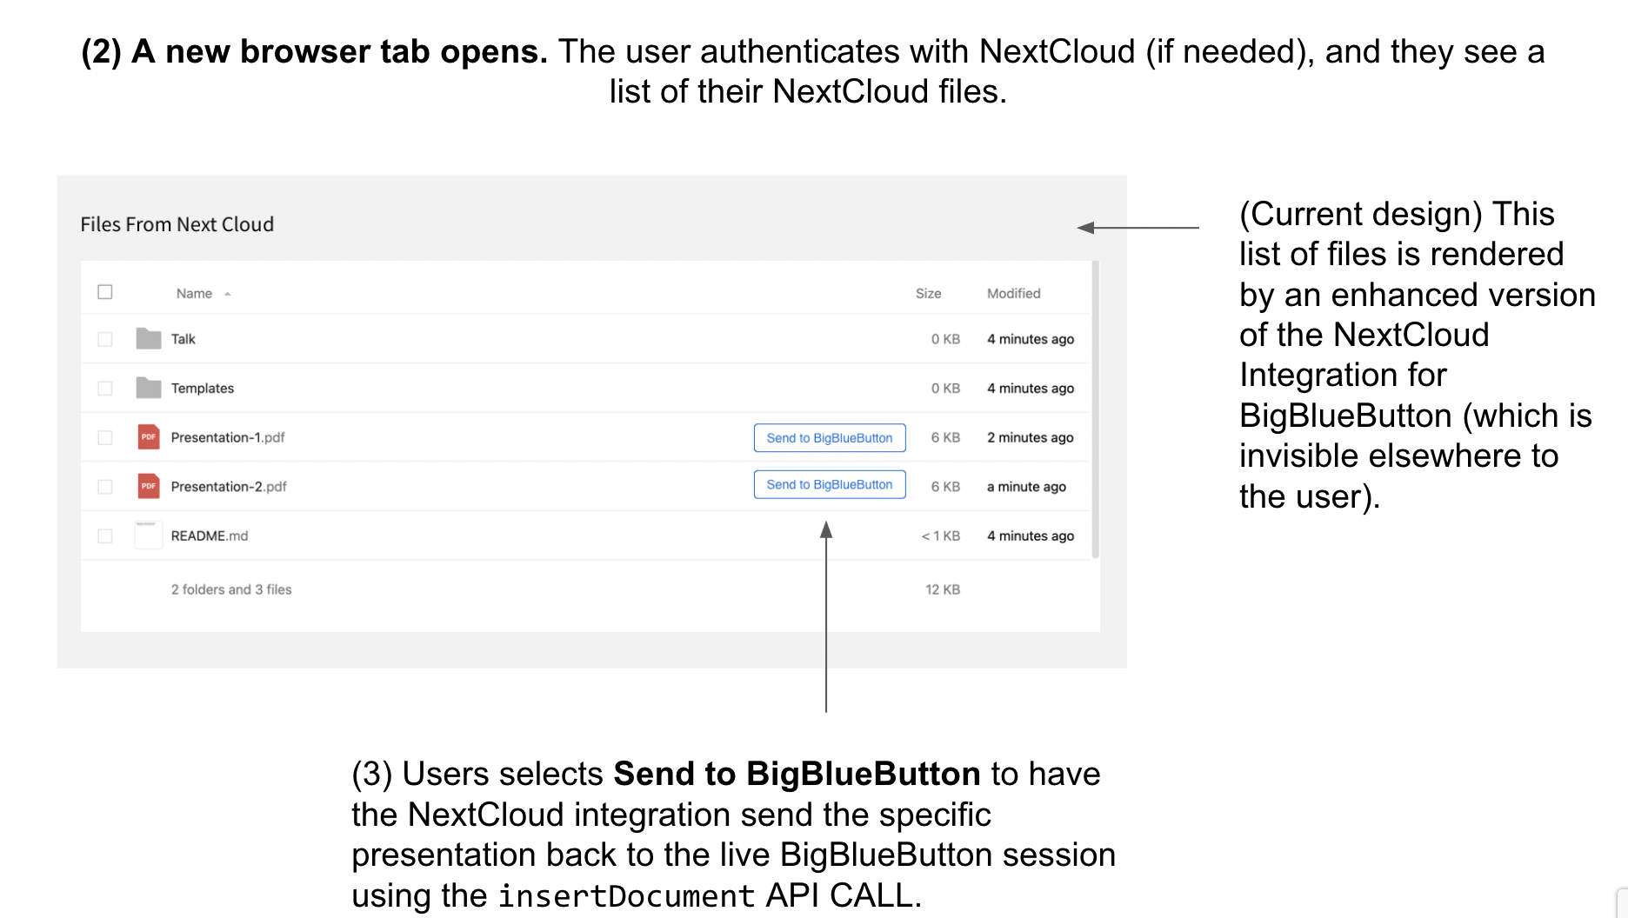Click the PDF icon for Presentation-1.pdf
The width and height of the screenshot is (1628, 918).
(149, 437)
